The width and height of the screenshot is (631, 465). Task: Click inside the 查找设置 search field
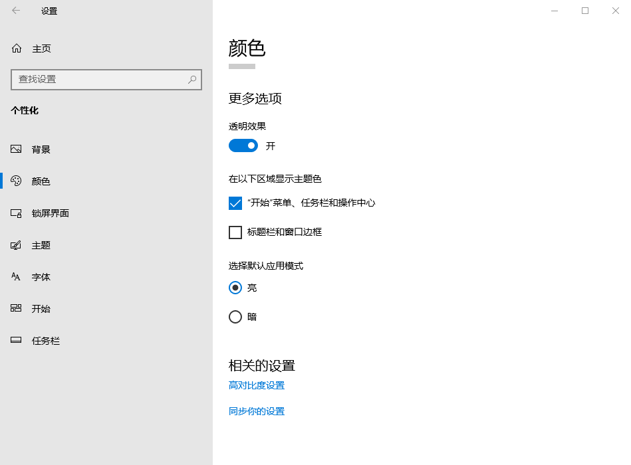click(x=100, y=79)
